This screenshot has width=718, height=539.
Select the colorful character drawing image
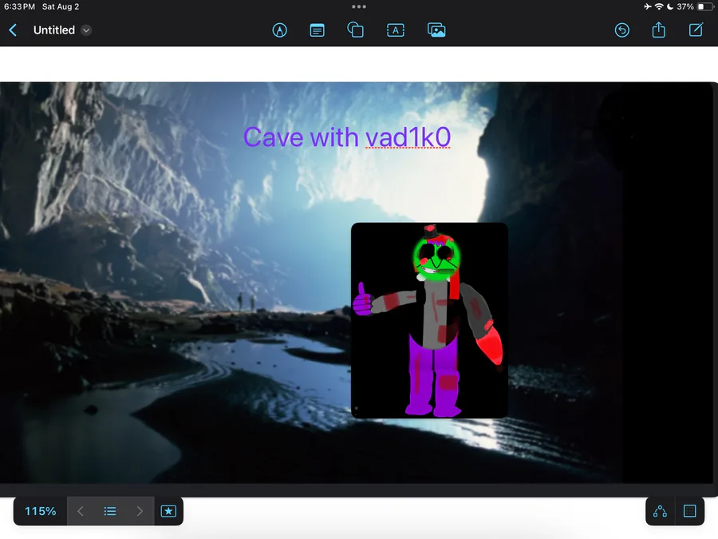click(429, 320)
